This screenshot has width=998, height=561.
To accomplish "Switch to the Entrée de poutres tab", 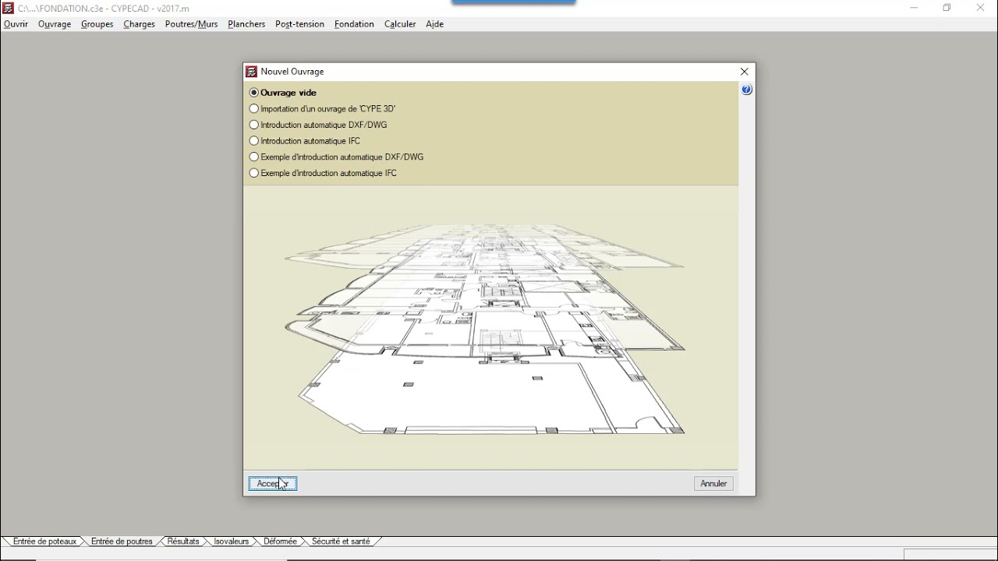I will point(122,542).
